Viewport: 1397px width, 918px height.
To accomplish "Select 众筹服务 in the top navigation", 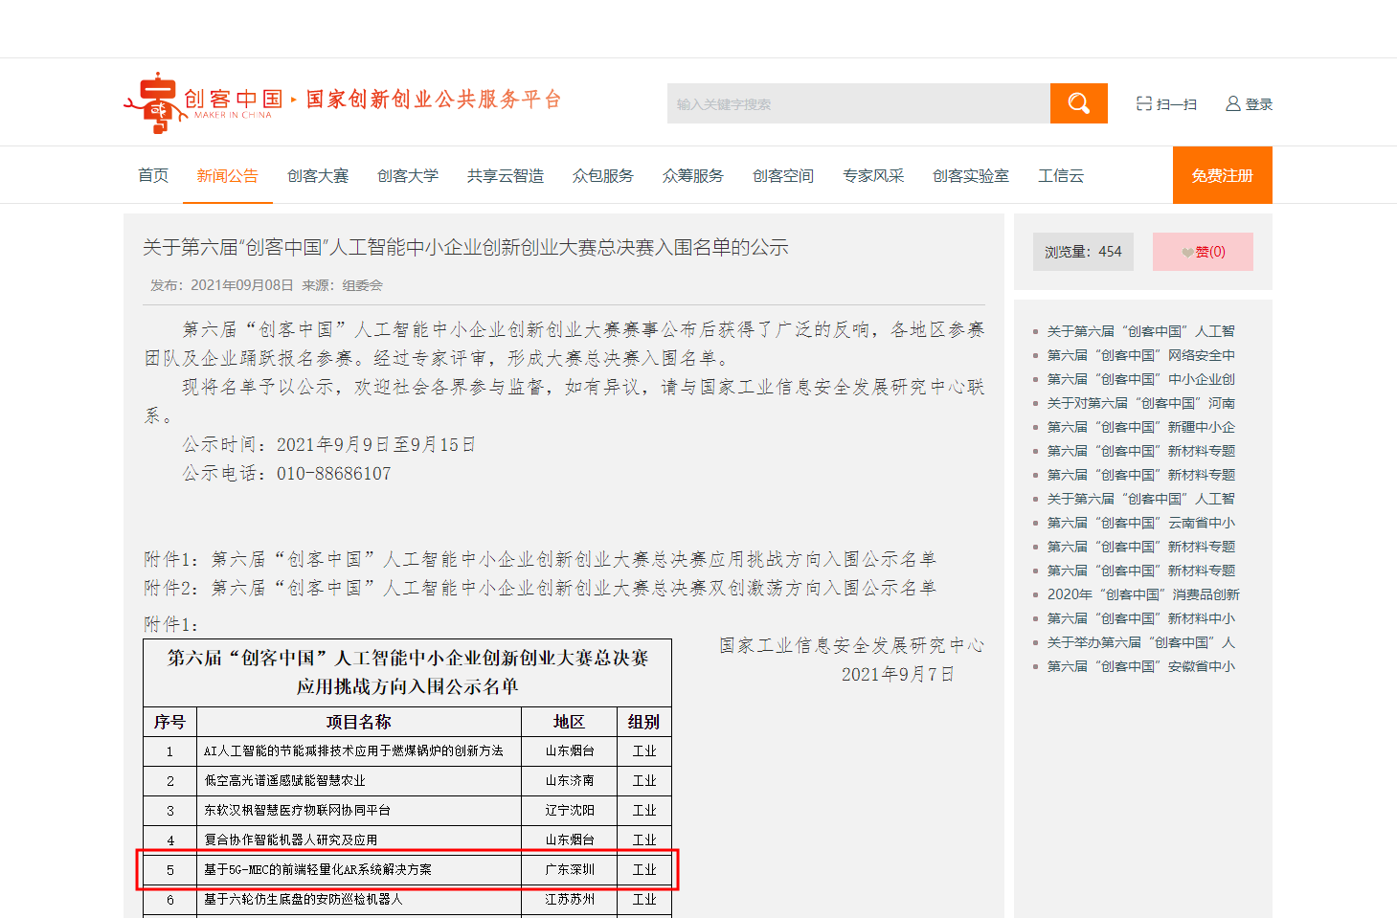I will point(692,175).
